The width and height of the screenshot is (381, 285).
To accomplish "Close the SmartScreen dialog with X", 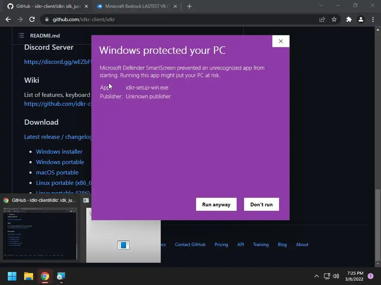I will 281,41.
